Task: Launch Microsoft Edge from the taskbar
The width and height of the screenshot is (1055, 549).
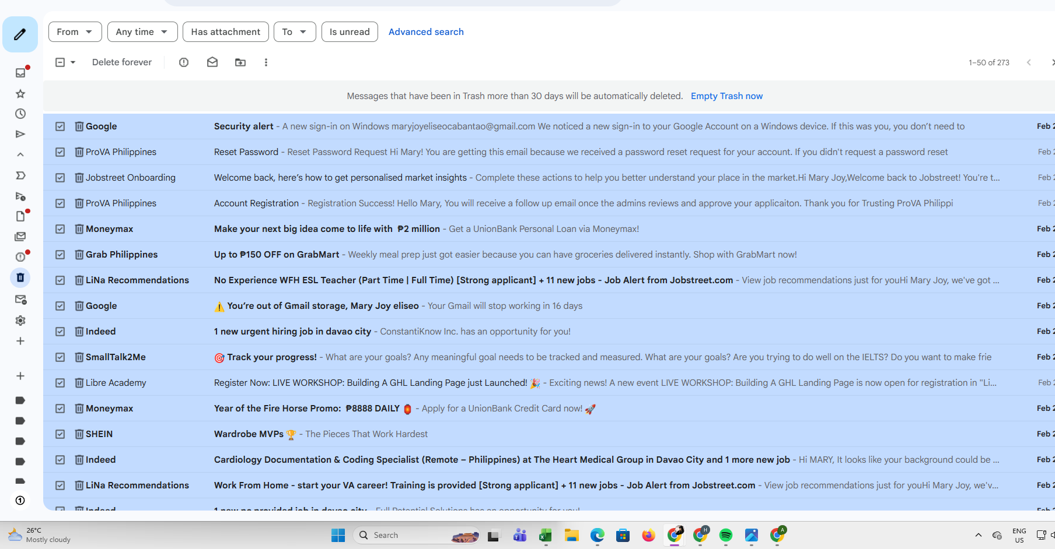Action: click(x=597, y=536)
